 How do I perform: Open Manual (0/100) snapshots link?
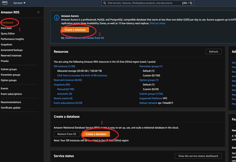66,89
